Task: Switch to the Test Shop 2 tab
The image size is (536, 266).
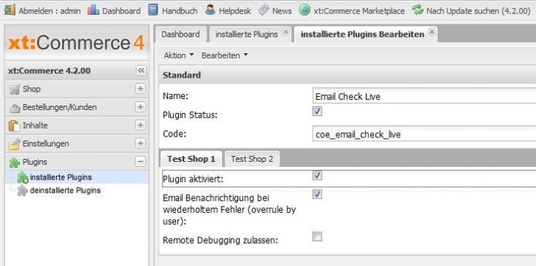Action: 252,159
